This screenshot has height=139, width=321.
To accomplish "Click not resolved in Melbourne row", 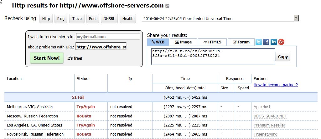I will pos(121,107).
